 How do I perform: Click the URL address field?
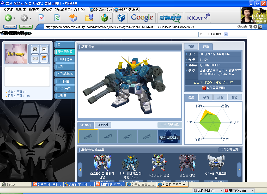coord(140,27)
